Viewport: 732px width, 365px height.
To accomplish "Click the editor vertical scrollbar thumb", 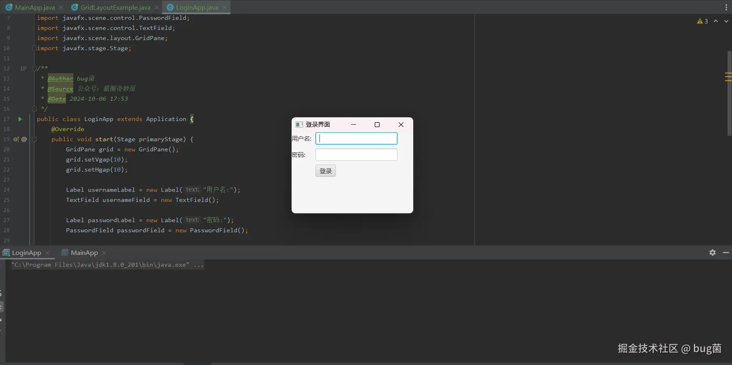I will coord(729,93).
